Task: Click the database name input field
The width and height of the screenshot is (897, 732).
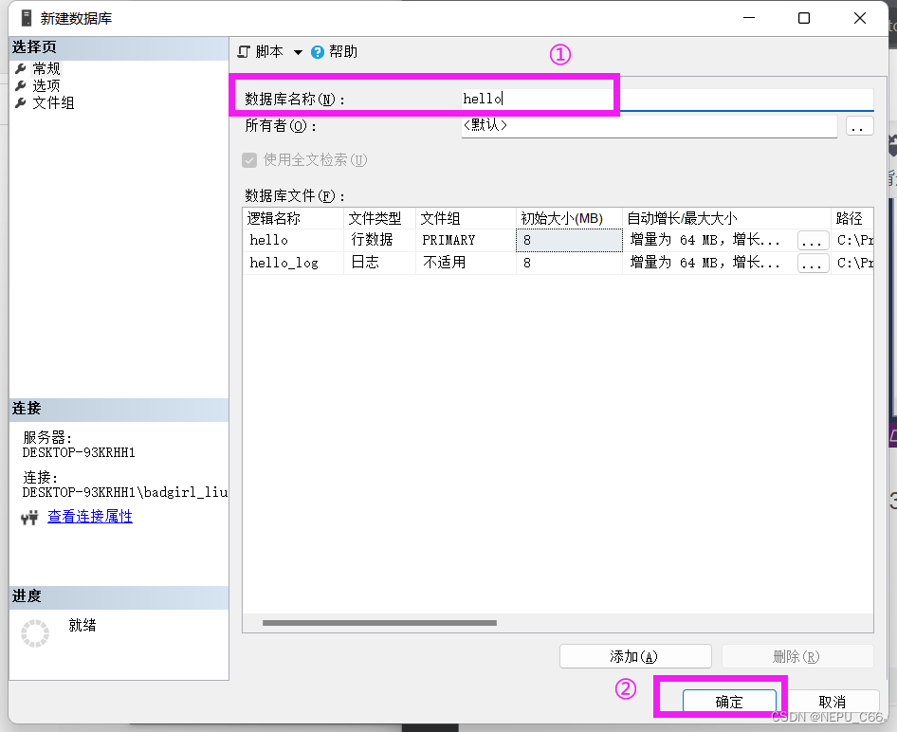Action: point(664,99)
